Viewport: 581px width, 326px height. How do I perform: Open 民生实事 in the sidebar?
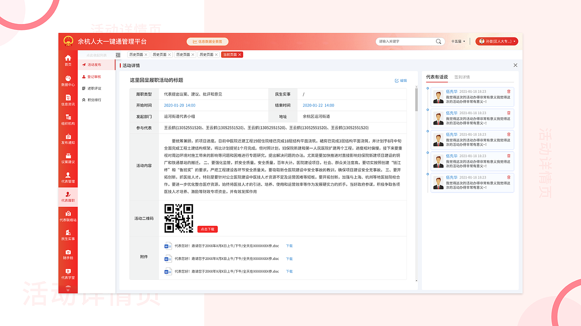(68, 235)
